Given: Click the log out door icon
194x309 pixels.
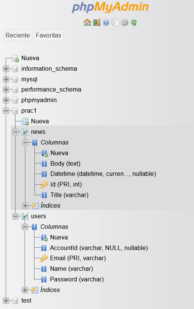Looking at the screenshot, I should click(96, 22).
